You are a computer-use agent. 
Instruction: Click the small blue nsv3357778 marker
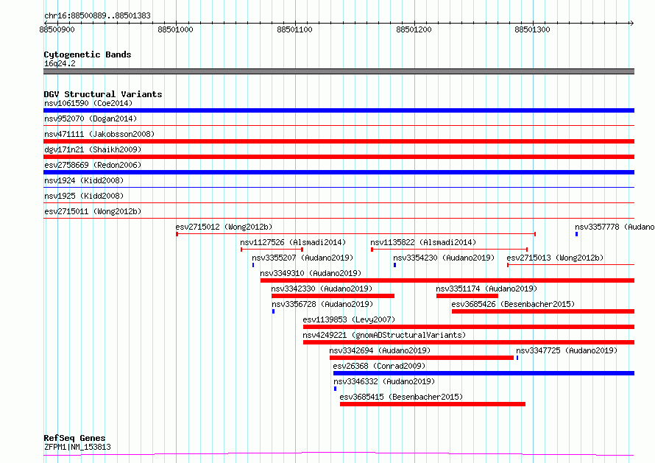576,234
